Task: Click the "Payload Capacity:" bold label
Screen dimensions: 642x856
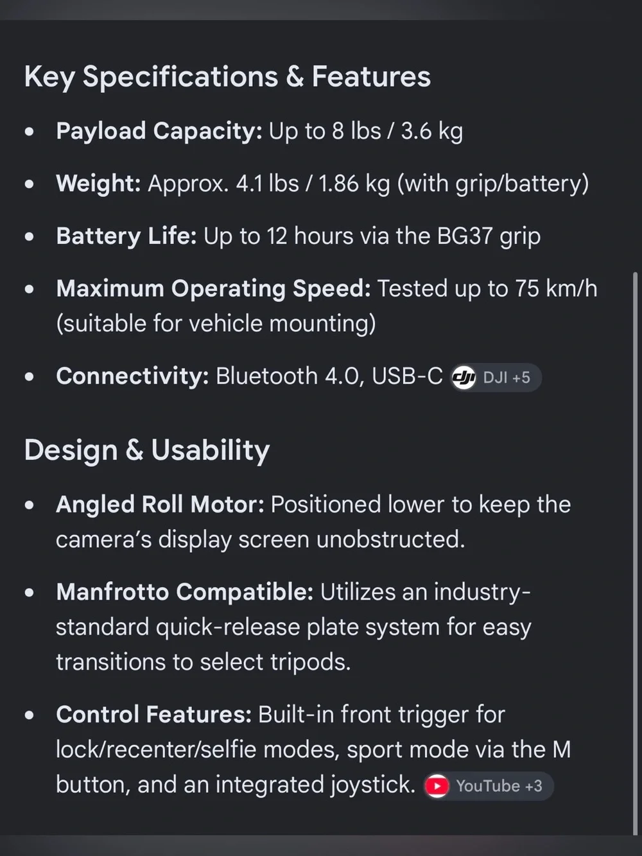Action: [x=159, y=131]
